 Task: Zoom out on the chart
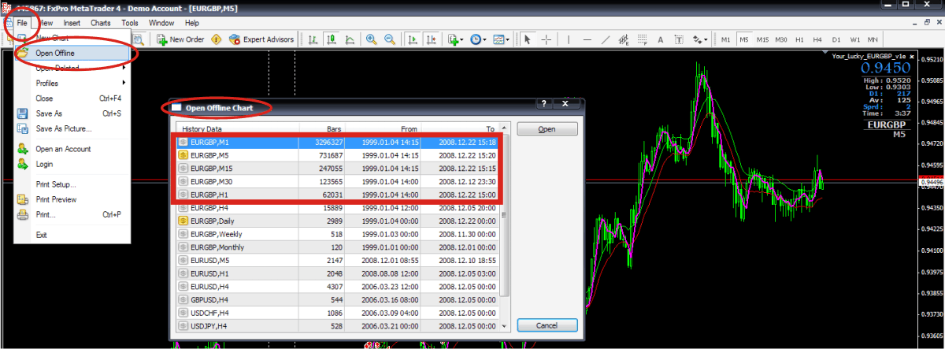click(388, 39)
